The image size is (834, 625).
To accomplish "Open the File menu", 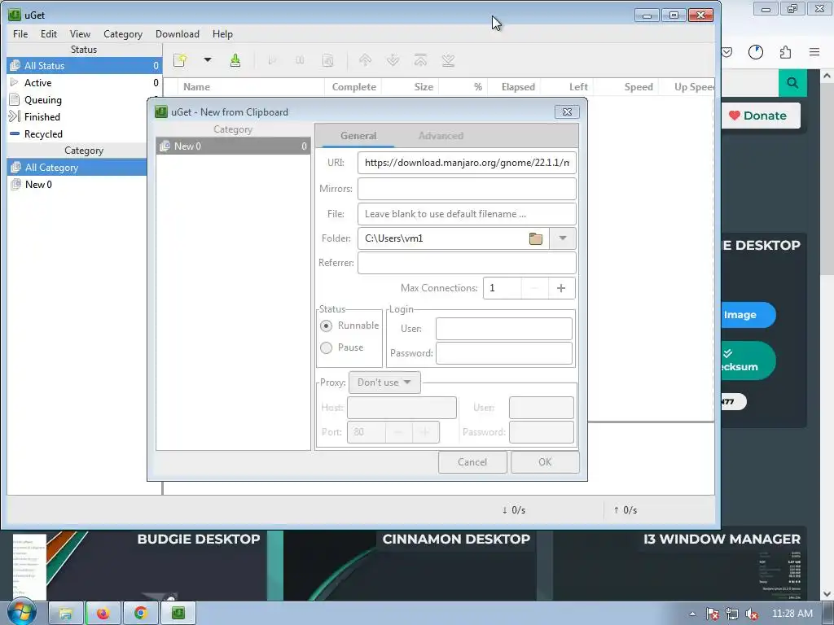I will point(20,34).
